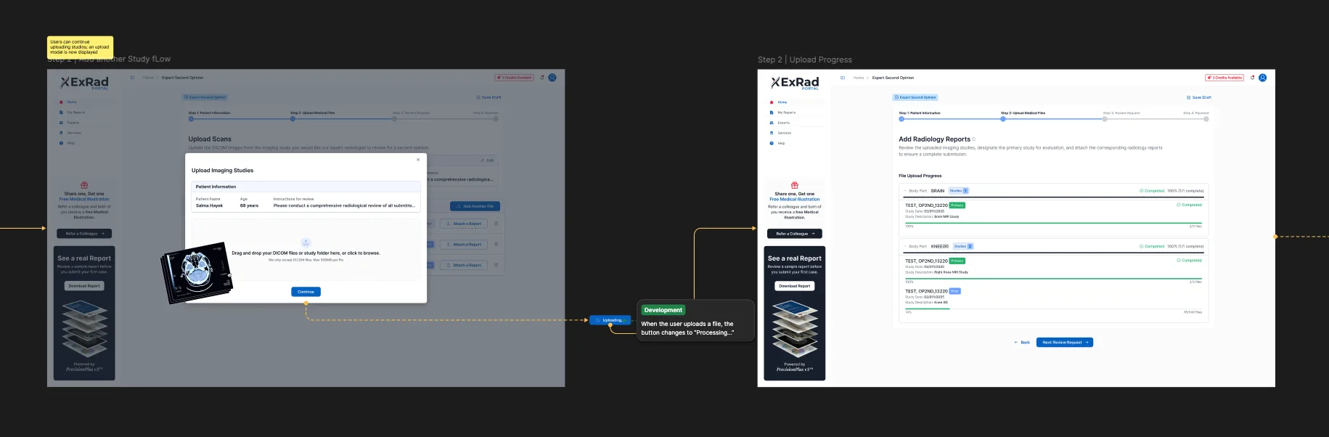Click Download Report in Upload Progress frame
The image size is (1329, 437).
tap(795, 286)
